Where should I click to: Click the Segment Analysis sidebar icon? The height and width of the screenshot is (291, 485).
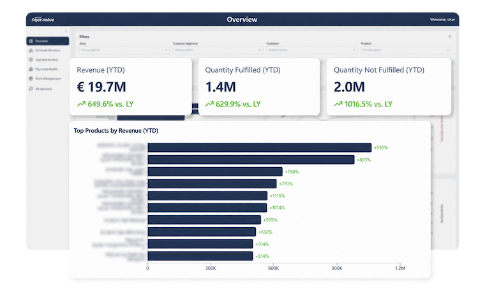pyautogui.click(x=31, y=60)
